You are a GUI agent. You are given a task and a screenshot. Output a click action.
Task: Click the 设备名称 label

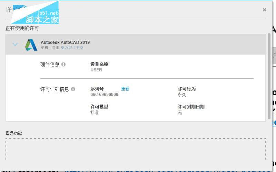coord(99,64)
